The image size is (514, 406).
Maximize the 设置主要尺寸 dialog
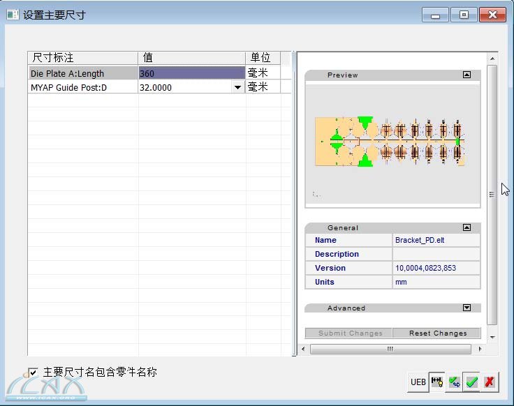(464, 15)
